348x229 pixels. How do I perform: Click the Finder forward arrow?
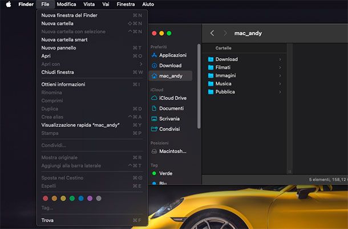click(x=225, y=33)
